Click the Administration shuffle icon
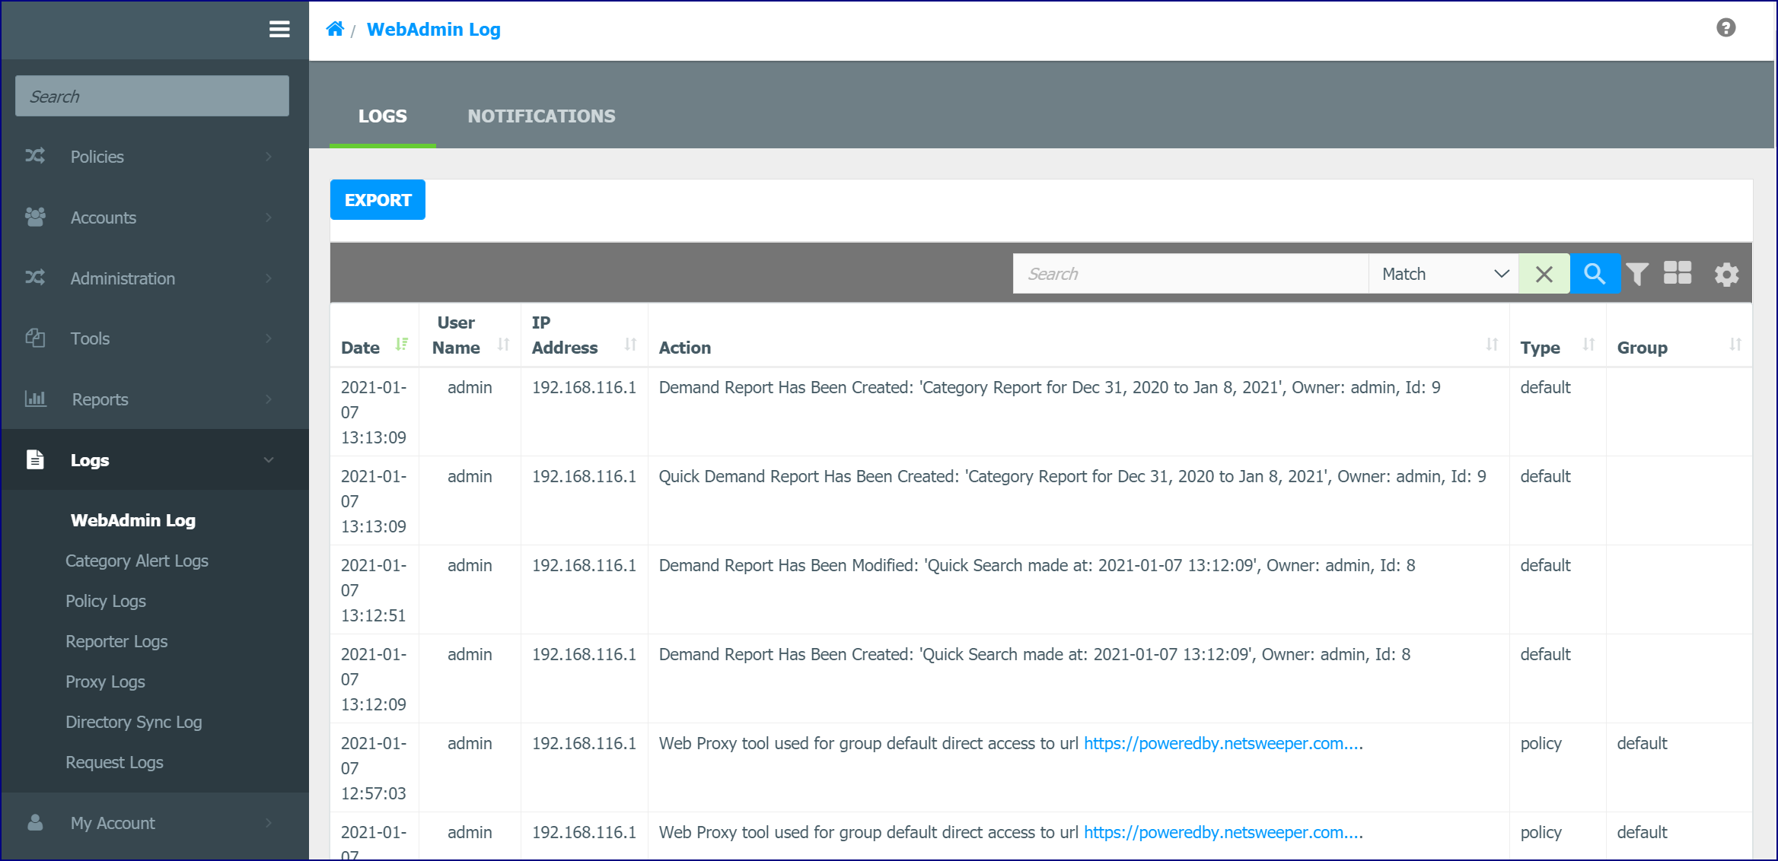Screen dimensions: 1778x861 [x=35, y=278]
